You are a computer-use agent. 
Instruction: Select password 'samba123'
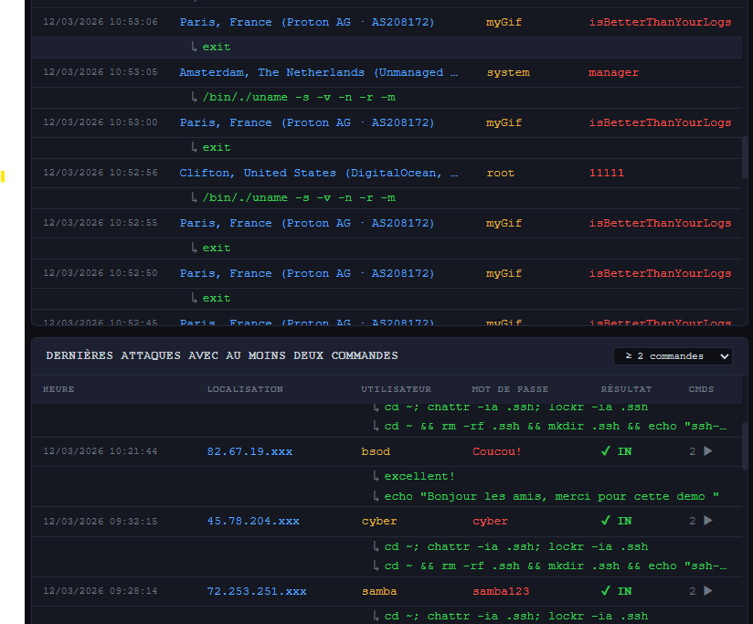pyautogui.click(x=501, y=591)
